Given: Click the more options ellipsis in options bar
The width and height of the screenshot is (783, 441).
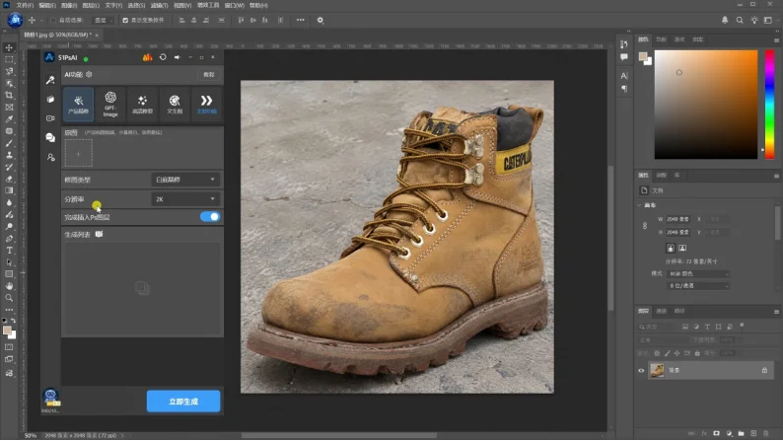Looking at the screenshot, I should coord(300,21).
